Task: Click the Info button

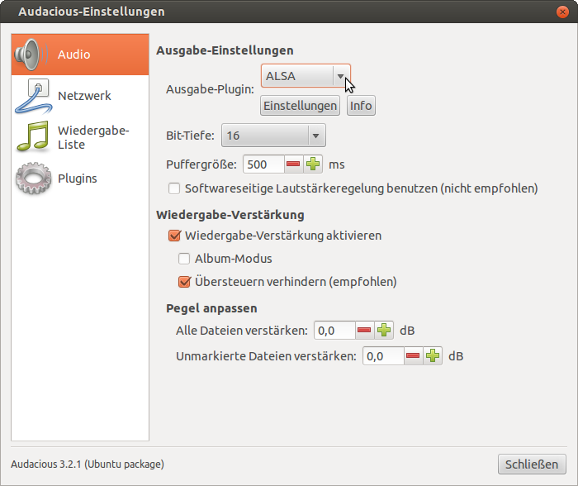Action: [x=361, y=106]
